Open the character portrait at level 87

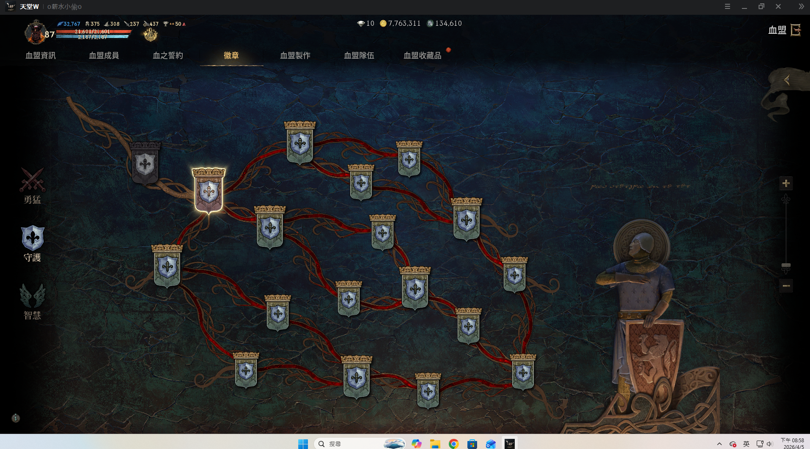[x=36, y=33]
